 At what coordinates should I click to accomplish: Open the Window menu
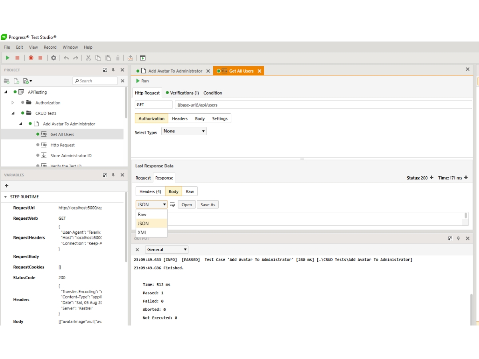click(70, 47)
